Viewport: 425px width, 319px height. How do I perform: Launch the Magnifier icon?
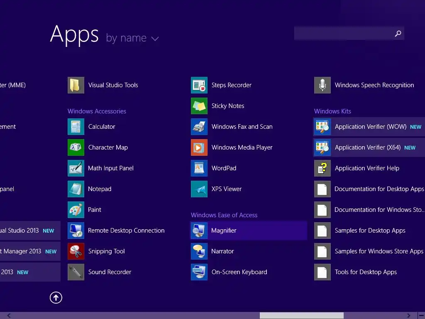[199, 231]
